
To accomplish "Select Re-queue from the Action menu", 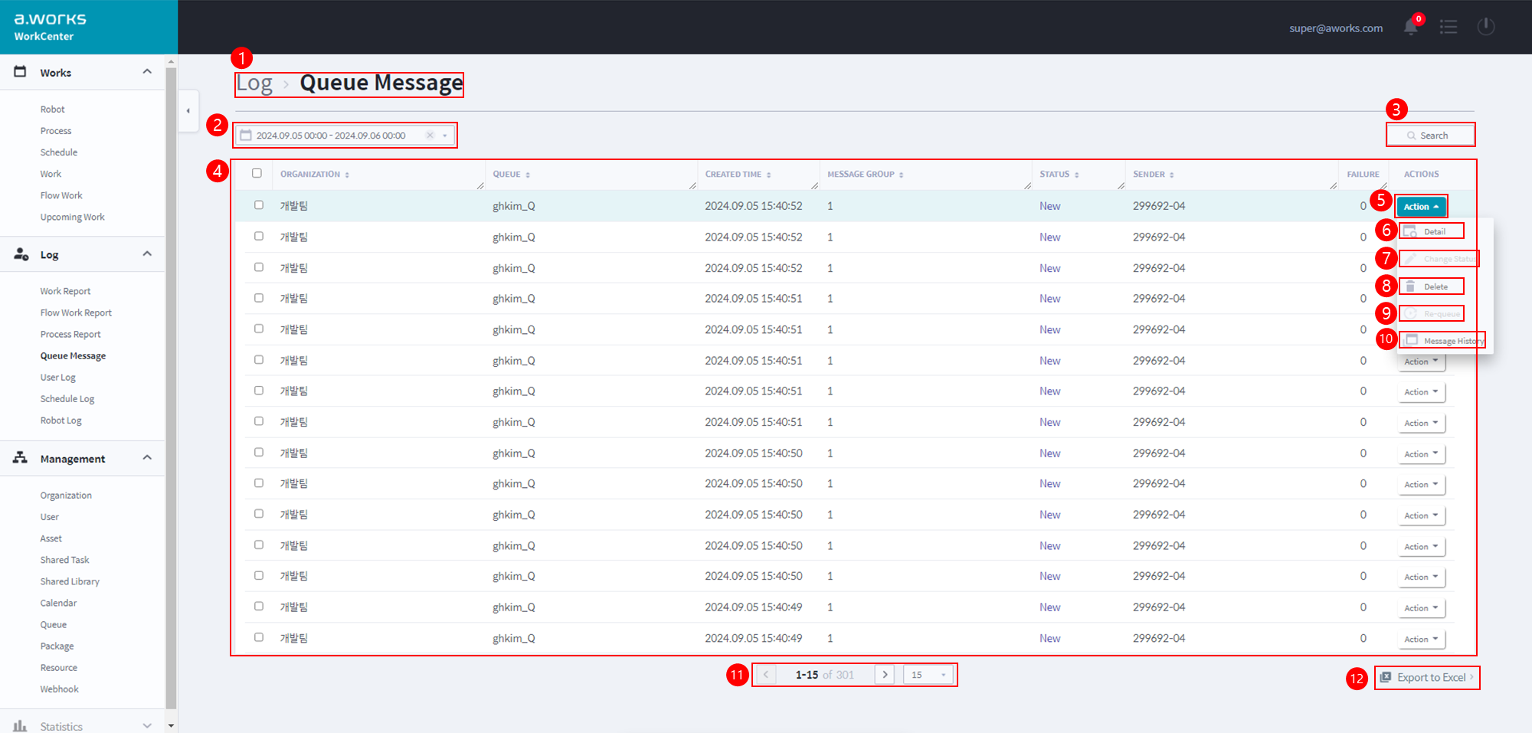I will pyautogui.click(x=1431, y=313).
